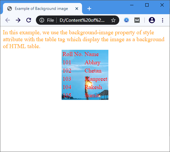Viewport: 170px width, 152px height.
Task: Click the '102' table cell
Action: [67, 71]
